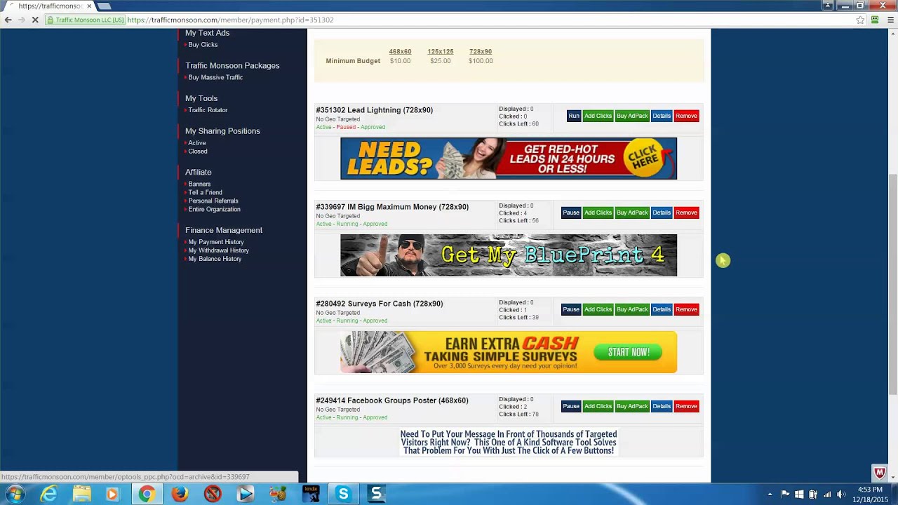Launch Internet Explorer from the taskbar

tap(48, 494)
